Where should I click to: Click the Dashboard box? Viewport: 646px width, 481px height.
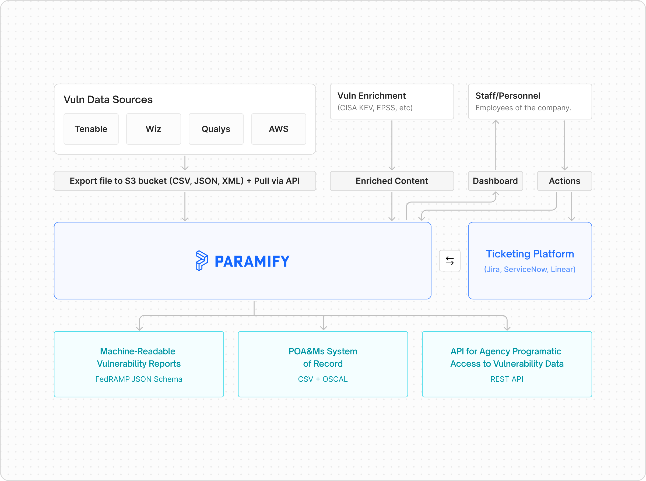(x=496, y=181)
